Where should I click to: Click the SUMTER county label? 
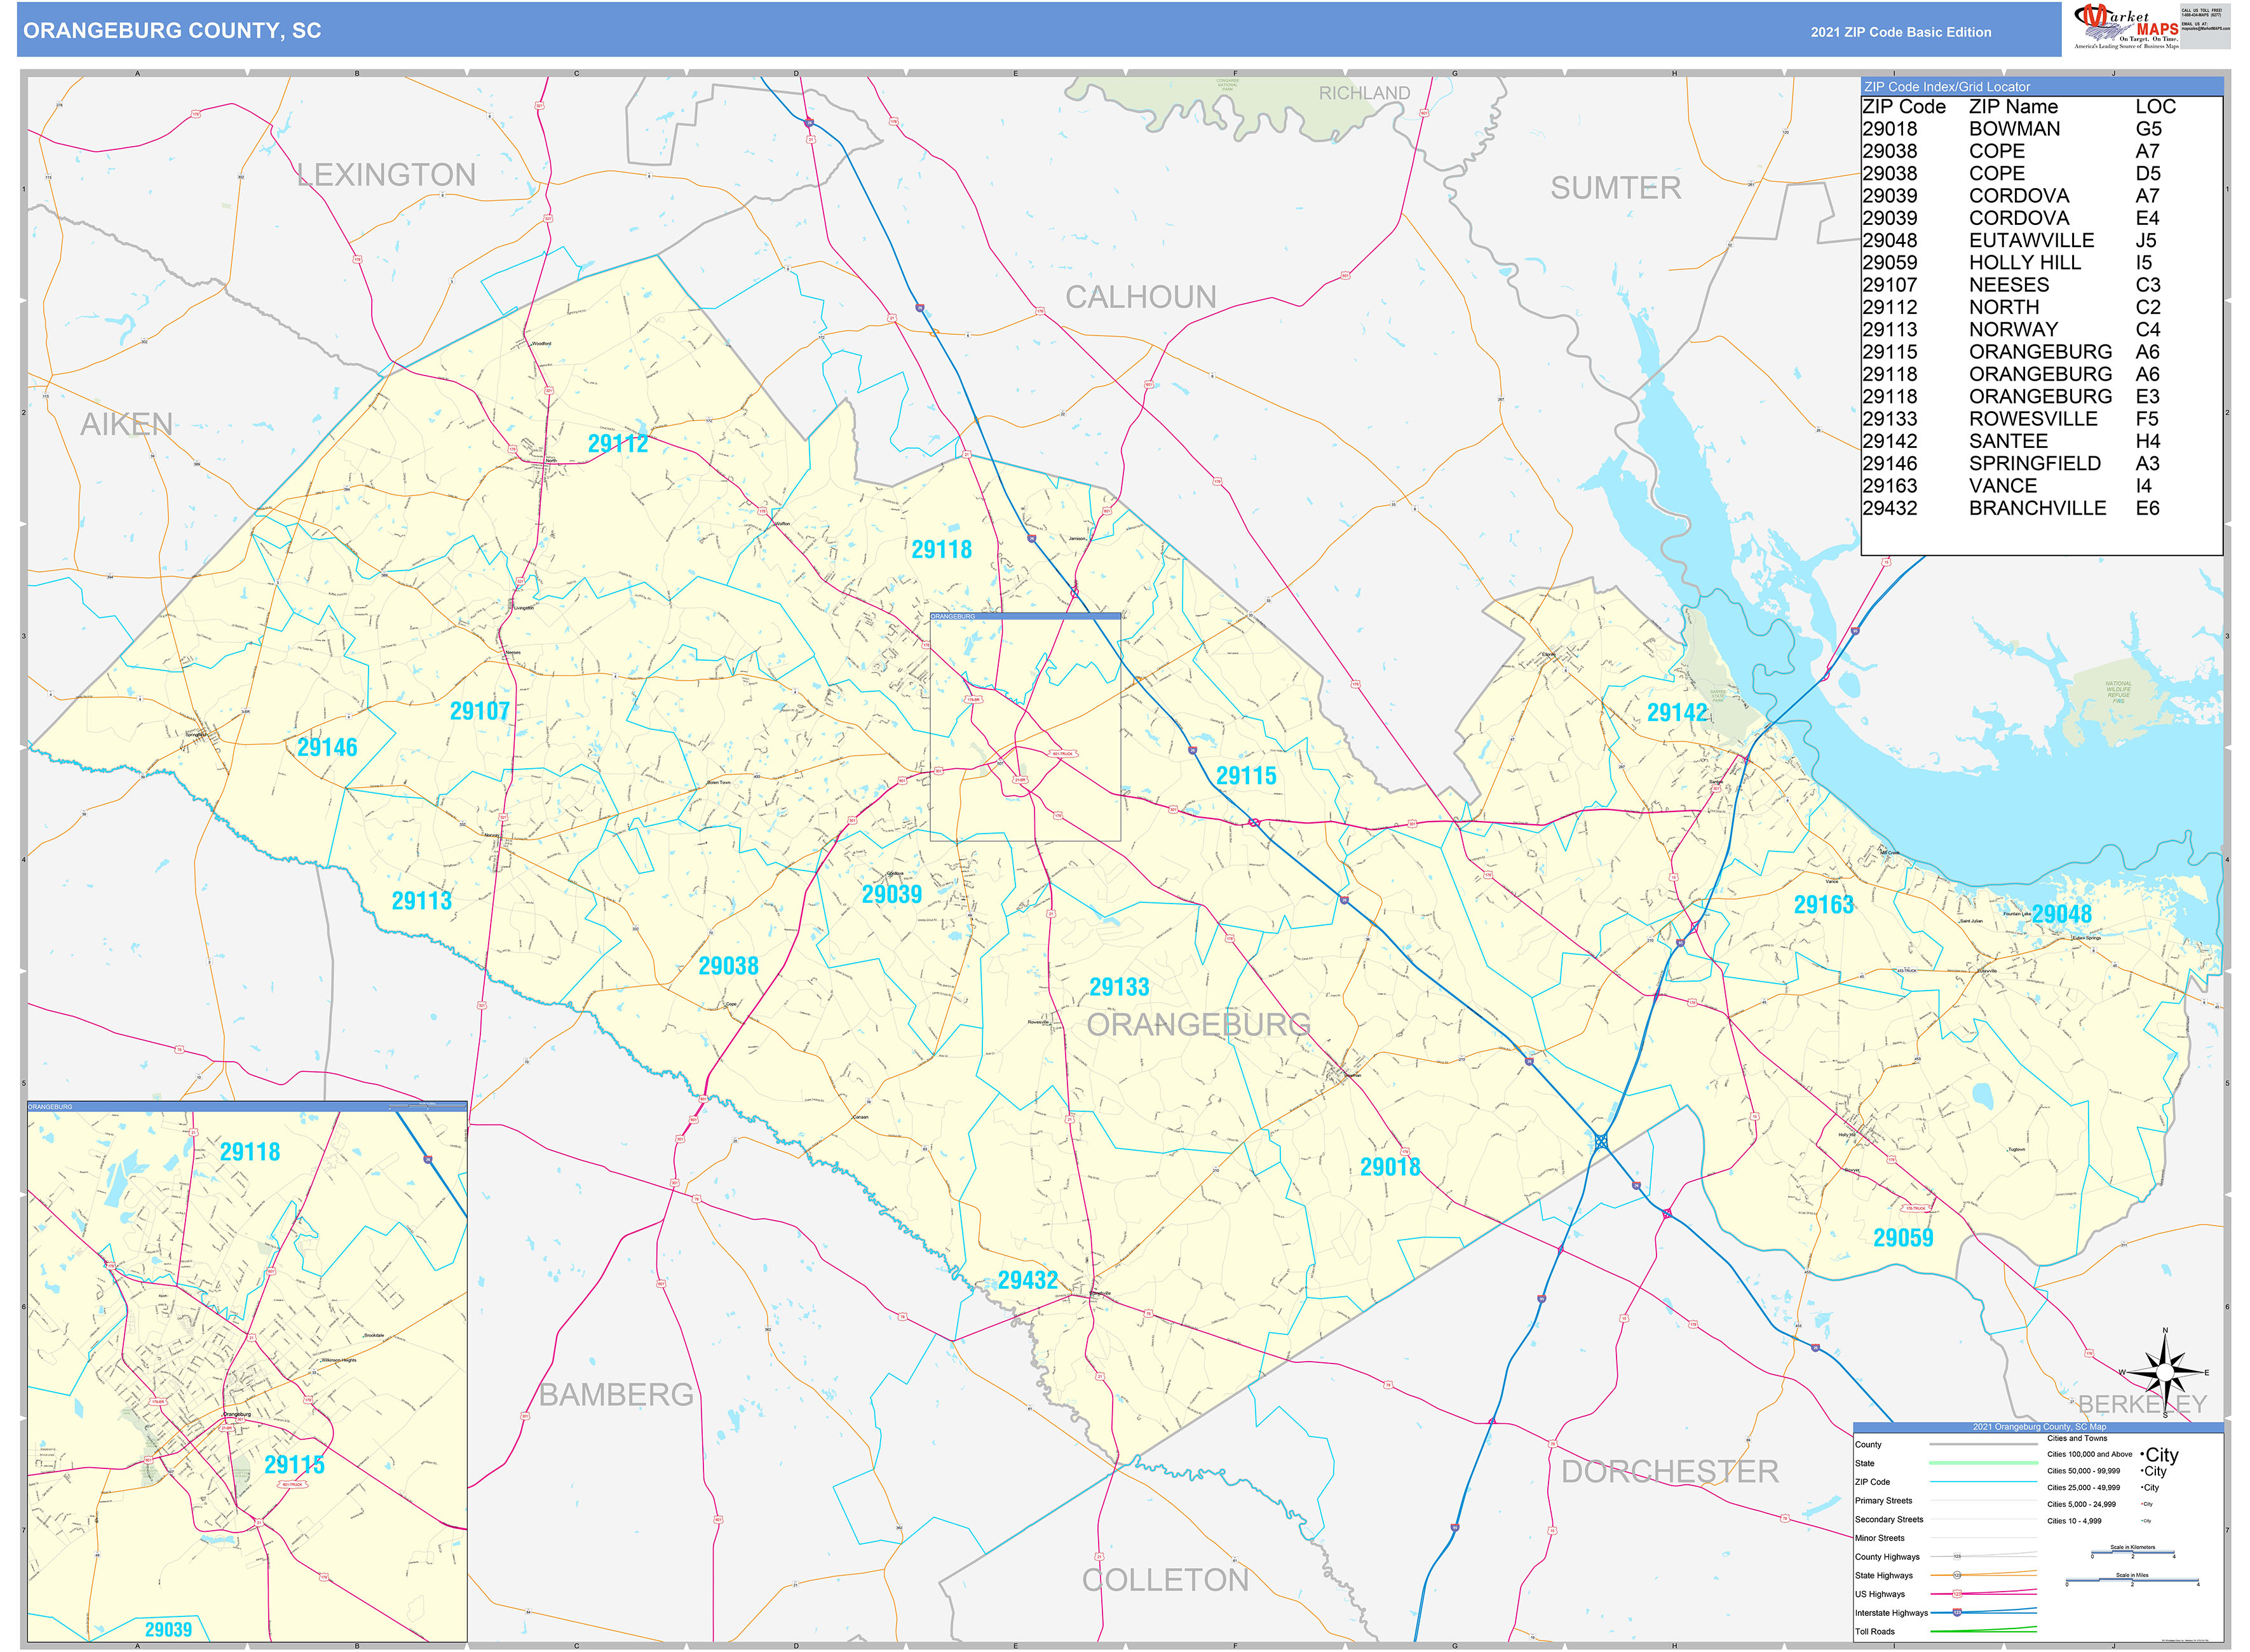coord(1615,188)
